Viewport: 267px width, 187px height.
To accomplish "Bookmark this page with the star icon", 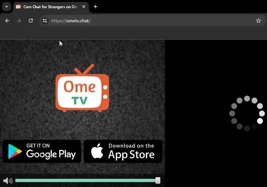I will (x=258, y=21).
